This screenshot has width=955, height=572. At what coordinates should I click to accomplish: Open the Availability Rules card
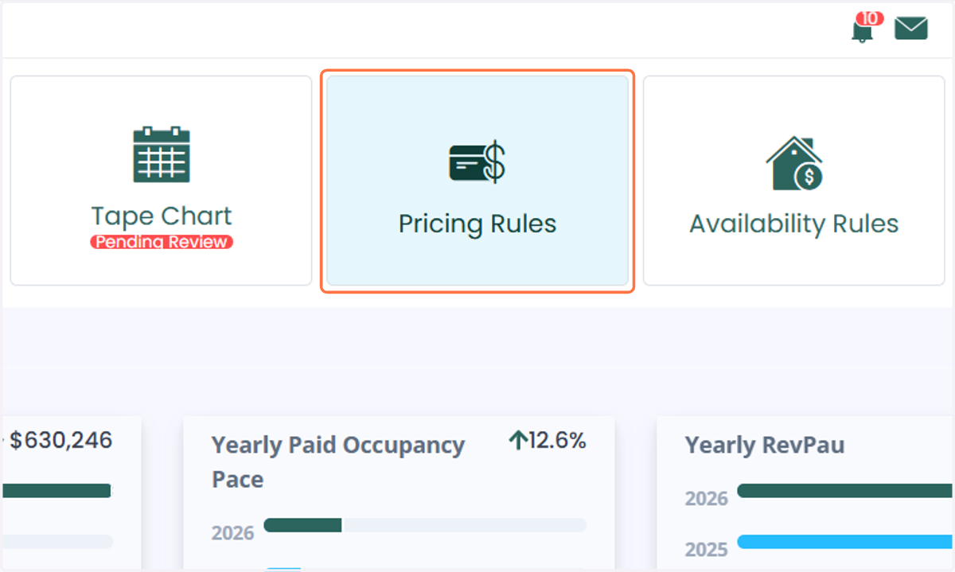793,181
